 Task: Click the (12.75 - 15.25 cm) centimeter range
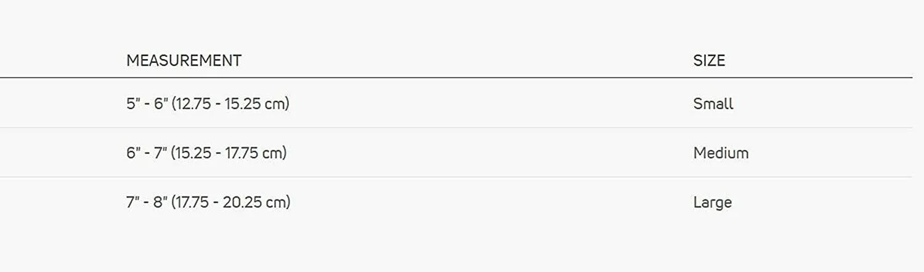tap(230, 103)
